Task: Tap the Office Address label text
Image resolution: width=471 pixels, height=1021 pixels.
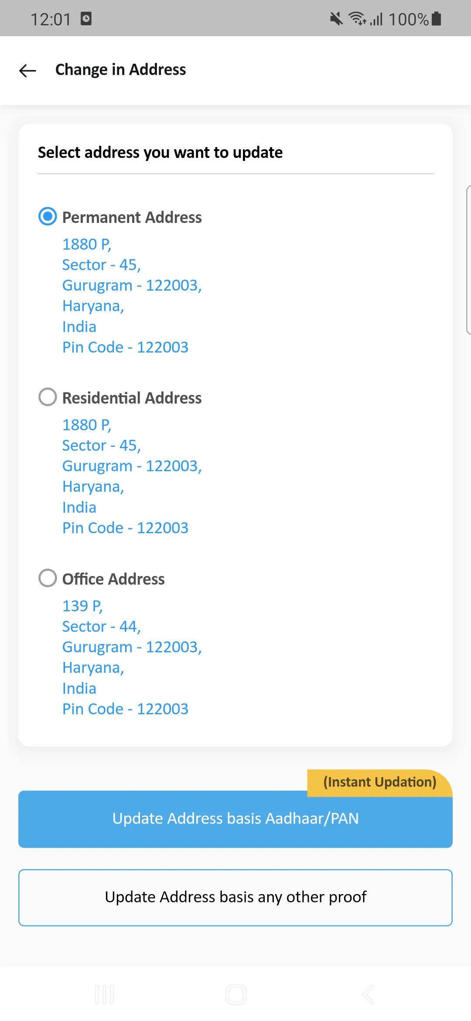Action: [x=113, y=579]
